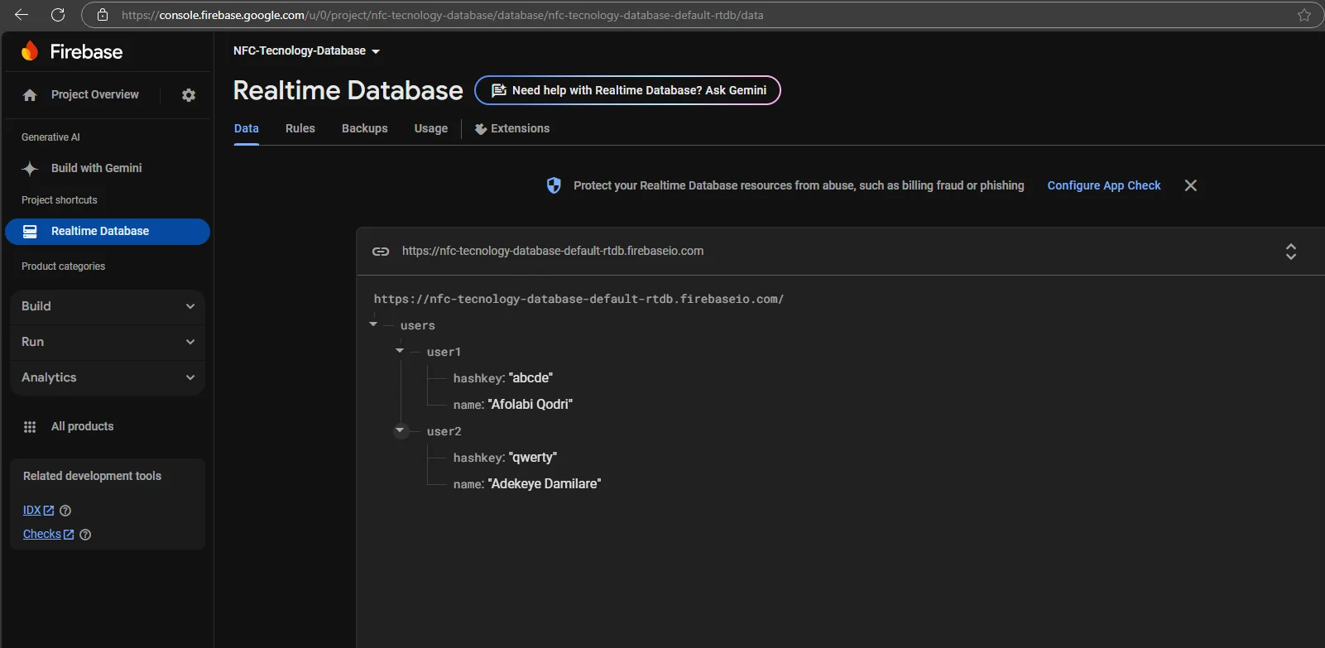Switch to the Data tab
Screen dimensions: 1325x648
(247, 128)
